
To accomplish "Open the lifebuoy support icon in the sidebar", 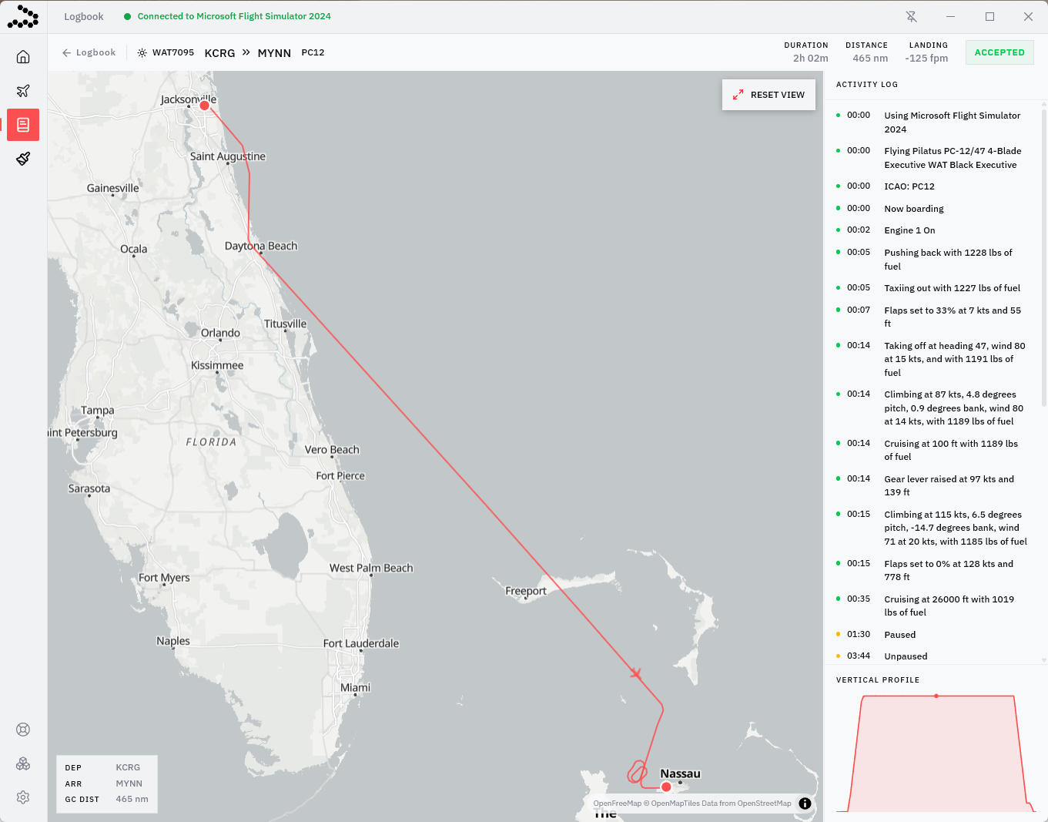I will [23, 730].
